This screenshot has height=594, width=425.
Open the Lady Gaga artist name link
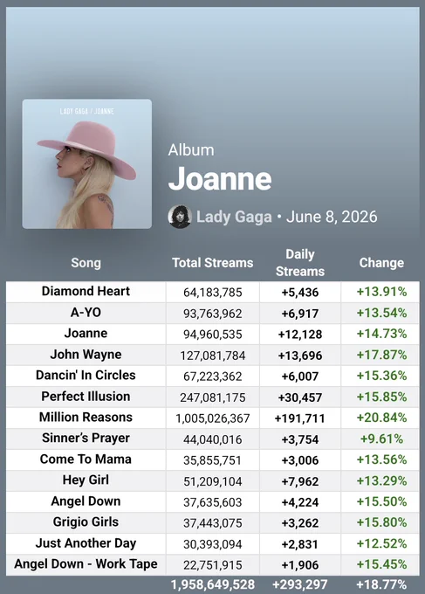point(234,217)
